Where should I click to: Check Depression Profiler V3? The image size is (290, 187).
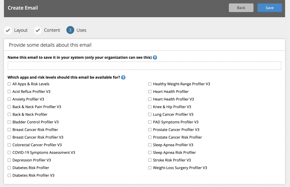click(9, 160)
